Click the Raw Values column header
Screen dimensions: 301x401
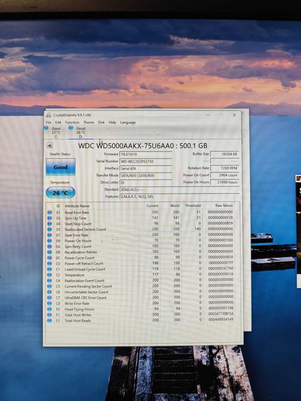tap(223, 205)
